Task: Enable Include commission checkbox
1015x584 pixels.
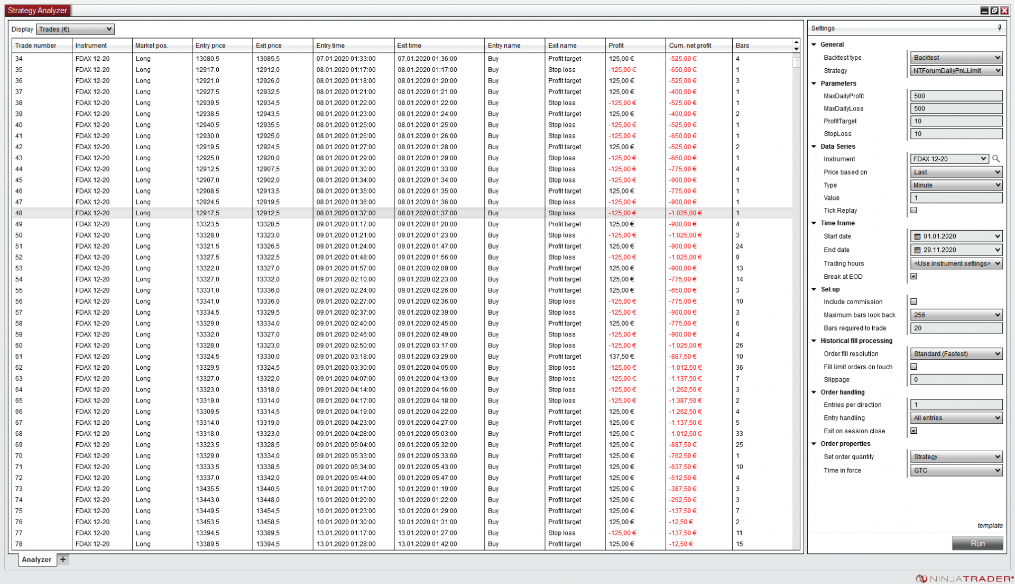Action: point(914,302)
